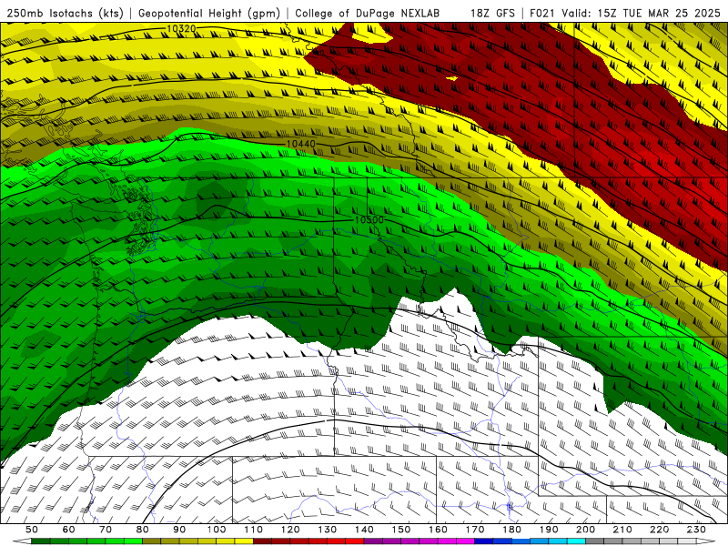Screen dimensions: 728x546
Task: Click the 130 value on the color scale
Action: (x=328, y=530)
